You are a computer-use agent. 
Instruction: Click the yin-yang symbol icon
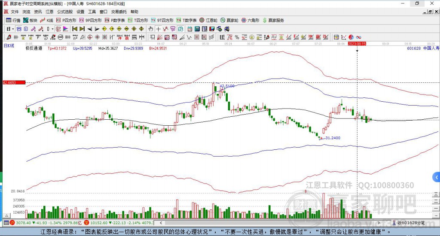click(351, 37)
